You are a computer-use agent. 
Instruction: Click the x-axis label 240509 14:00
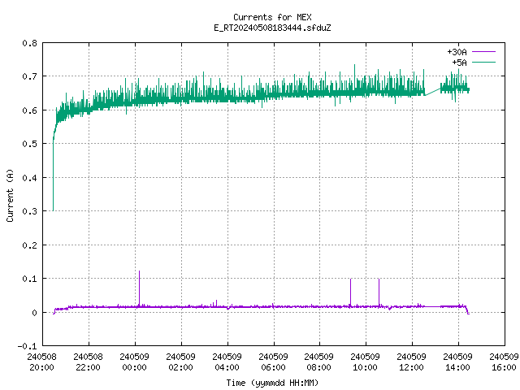point(457,362)
